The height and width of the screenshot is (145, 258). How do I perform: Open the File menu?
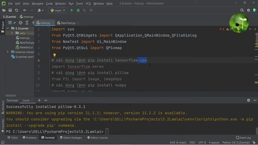point(10,4)
